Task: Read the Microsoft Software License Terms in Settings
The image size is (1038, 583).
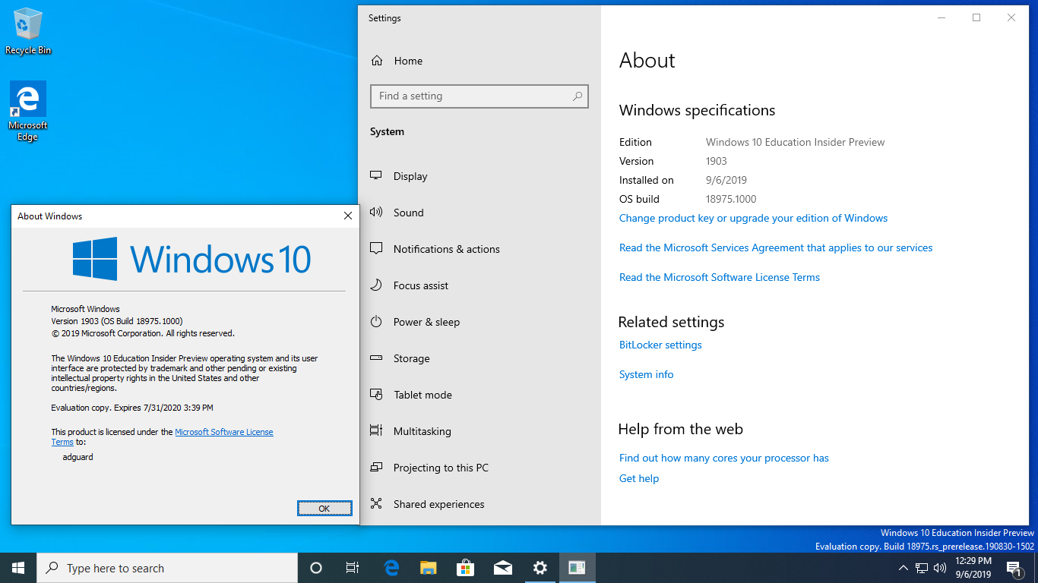Action: point(720,277)
